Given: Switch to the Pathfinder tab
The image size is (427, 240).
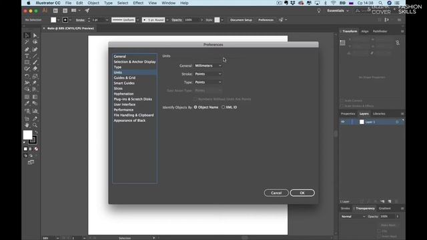Looking at the screenshot, I should point(380,31).
